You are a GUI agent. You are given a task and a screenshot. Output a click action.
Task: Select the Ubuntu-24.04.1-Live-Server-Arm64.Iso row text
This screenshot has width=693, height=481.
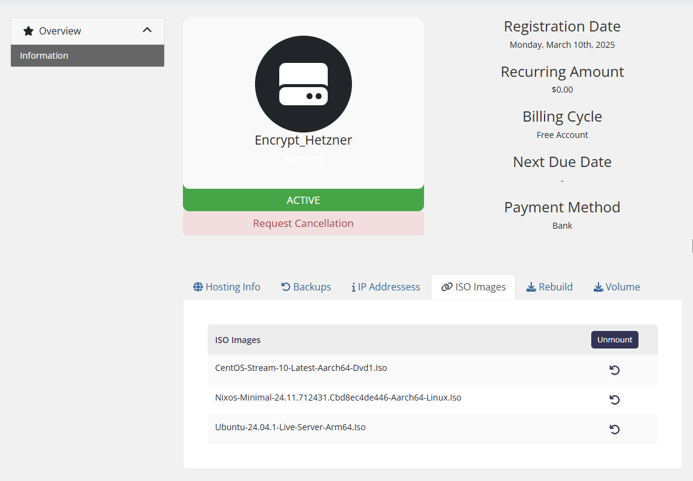(290, 427)
